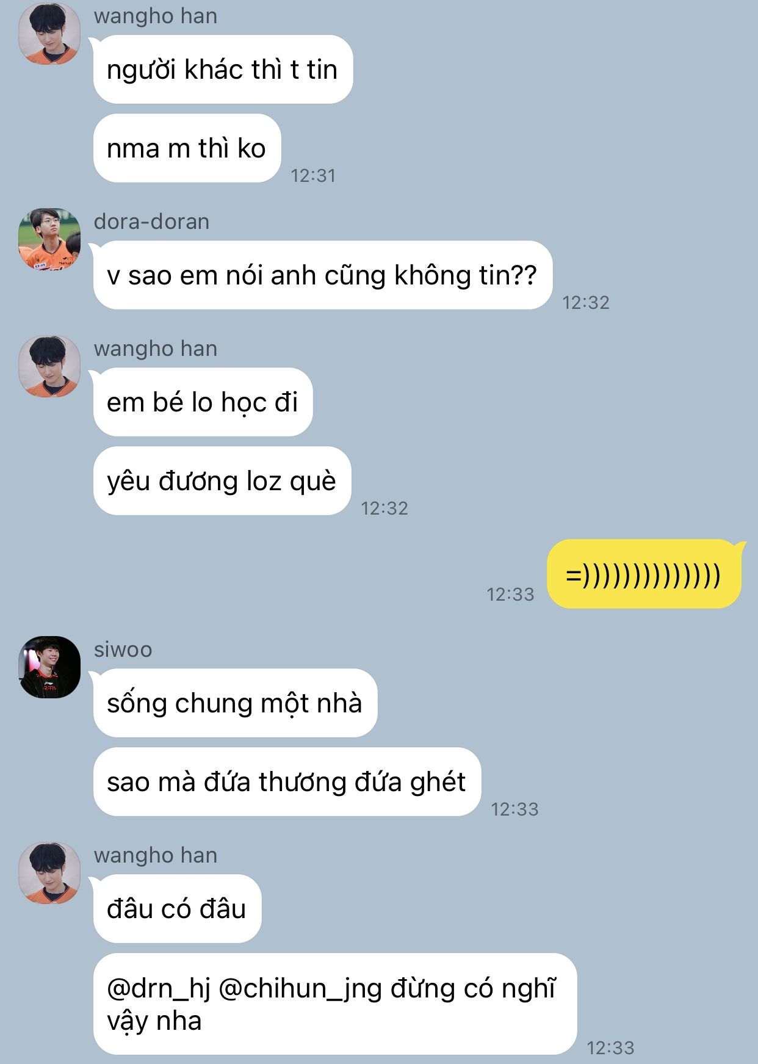
Task: Tap wangho han's avatar beside 'em bé lo học đi'
Action: pos(49,366)
